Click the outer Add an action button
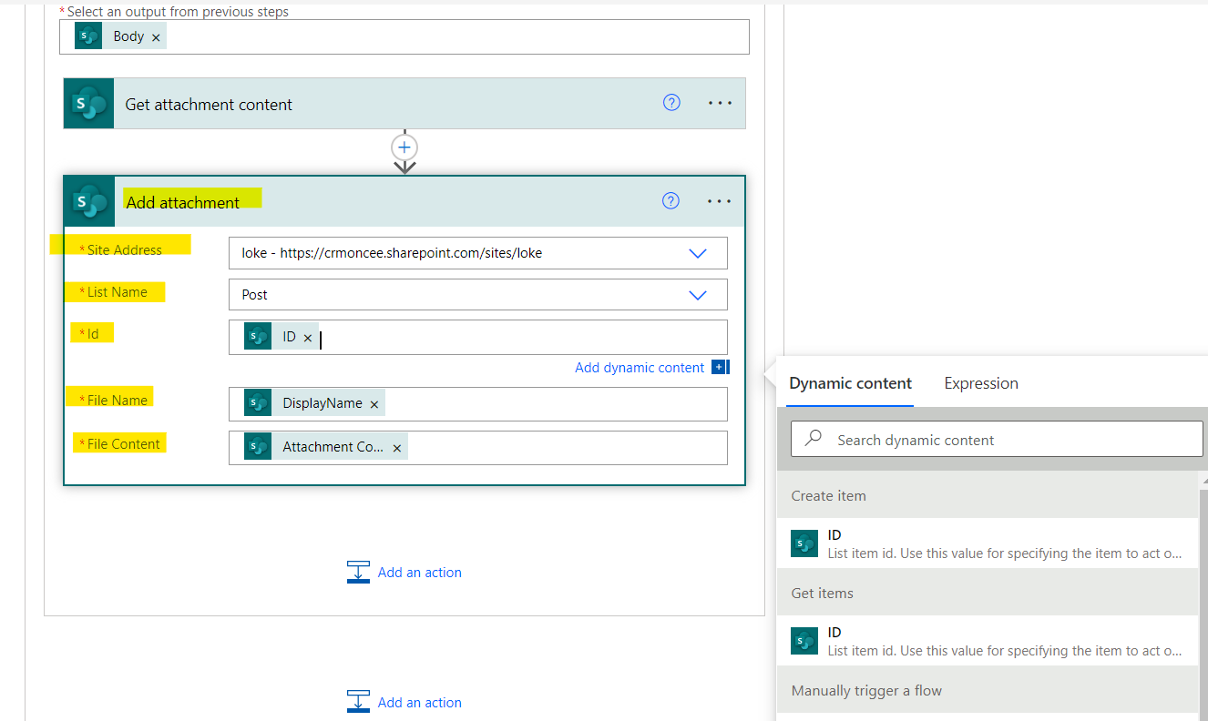Image resolution: width=1208 pixels, height=721 pixels. click(404, 702)
